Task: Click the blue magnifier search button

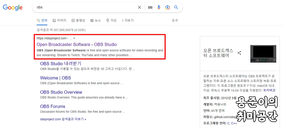Action: click(176, 7)
